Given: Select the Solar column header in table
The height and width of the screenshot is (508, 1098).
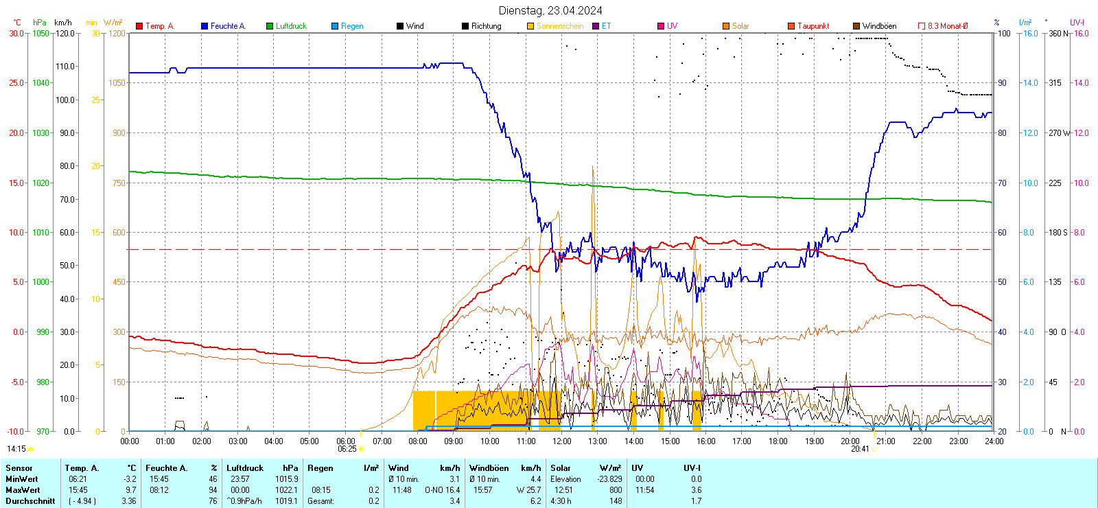Looking at the screenshot, I should point(561,468).
